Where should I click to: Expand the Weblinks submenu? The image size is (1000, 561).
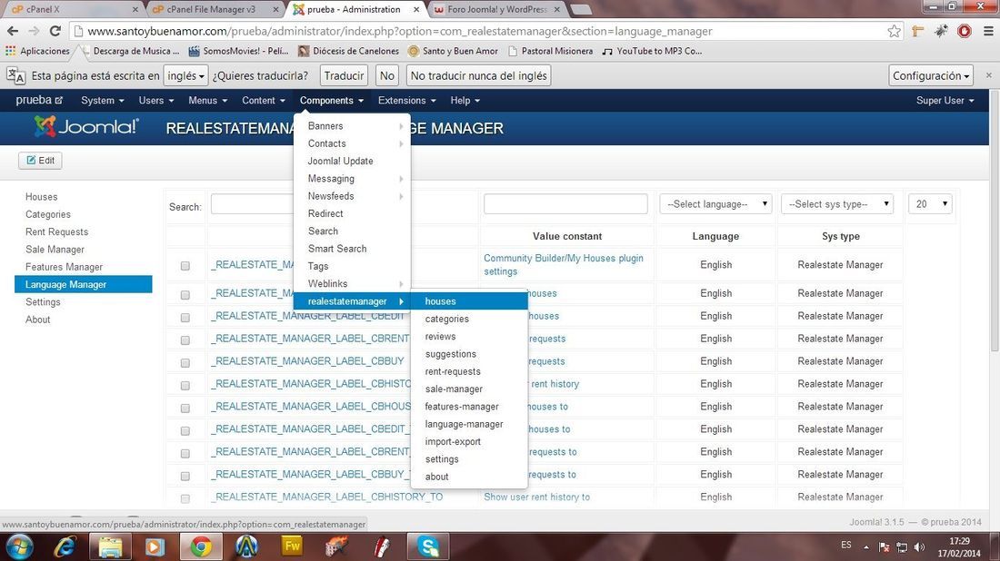tap(352, 283)
